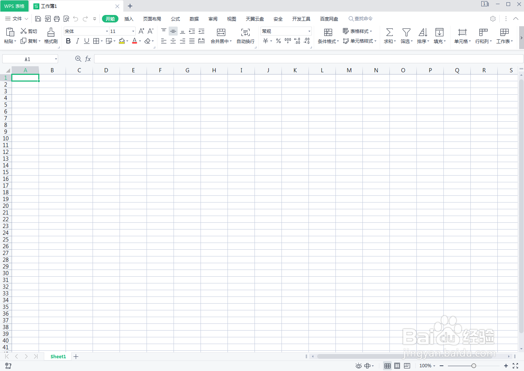Select the Format Painter (格式刷) tool
The height and width of the screenshot is (371, 524).
[x=51, y=36]
